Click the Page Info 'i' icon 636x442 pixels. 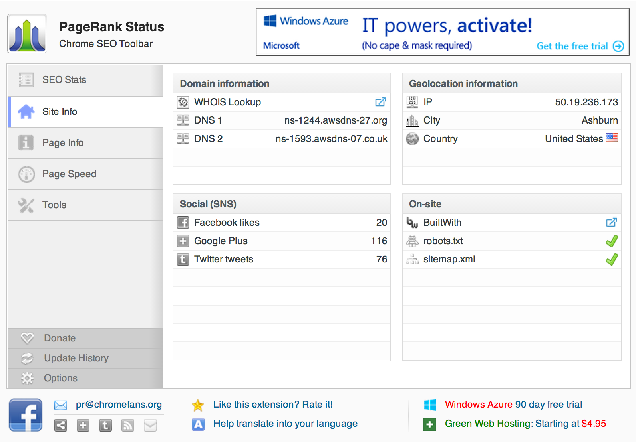[26, 143]
